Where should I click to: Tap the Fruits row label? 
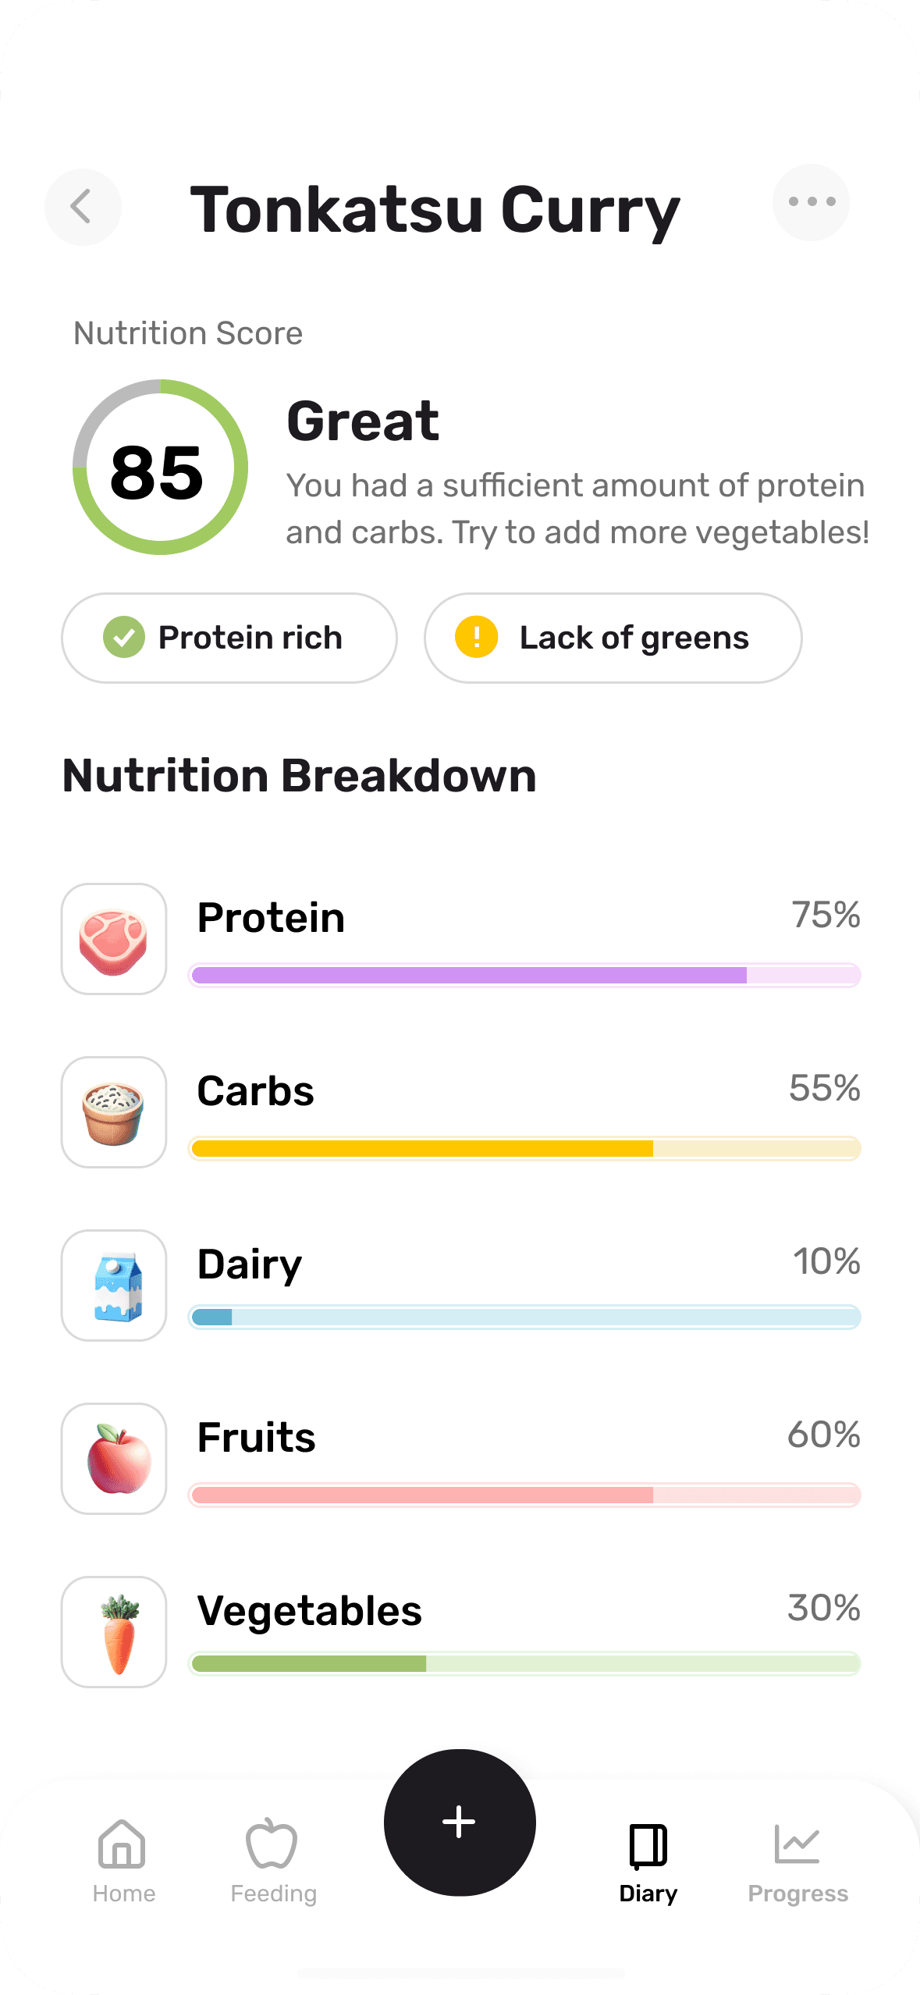[256, 1438]
